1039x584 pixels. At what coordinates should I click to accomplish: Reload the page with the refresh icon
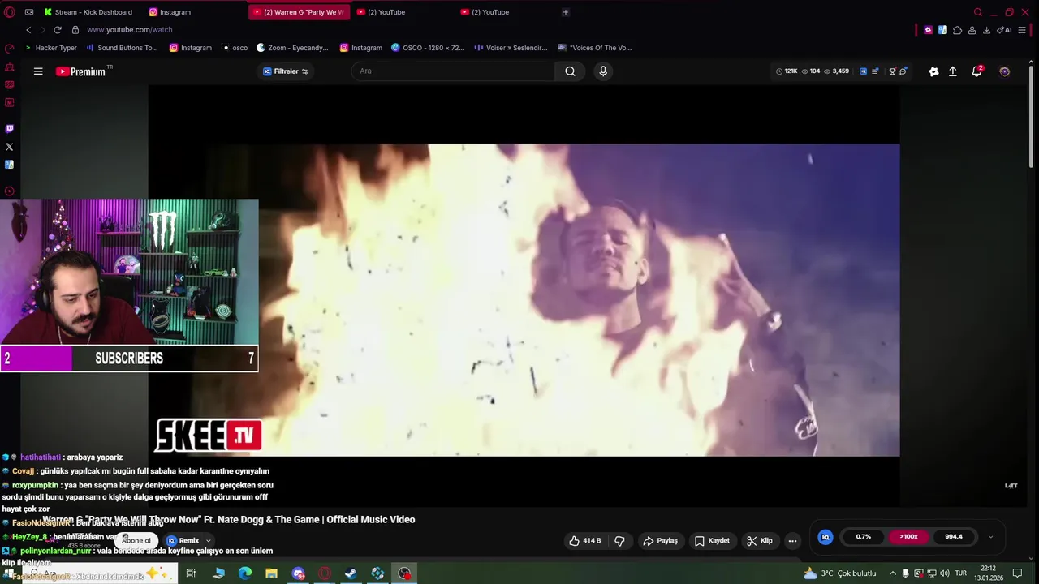tap(58, 30)
